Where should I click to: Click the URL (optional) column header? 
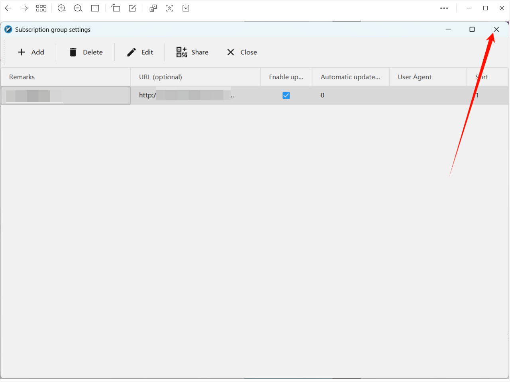coord(195,77)
